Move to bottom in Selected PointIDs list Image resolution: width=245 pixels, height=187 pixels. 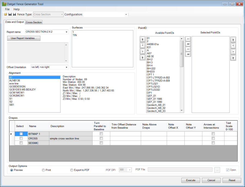click(233, 58)
